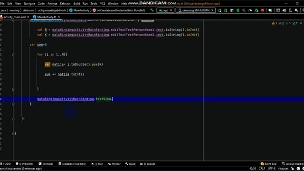This screenshot has height=171, width=304.
Task: Switch to the MainActivity.kt tab
Action: 47,17
